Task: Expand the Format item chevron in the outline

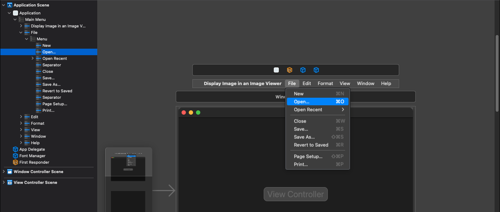Action: [21, 123]
